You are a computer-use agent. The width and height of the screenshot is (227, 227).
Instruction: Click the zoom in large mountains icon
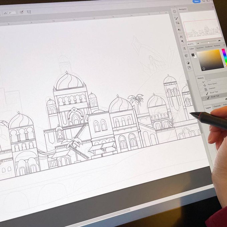pyautogui.click(x=219, y=41)
